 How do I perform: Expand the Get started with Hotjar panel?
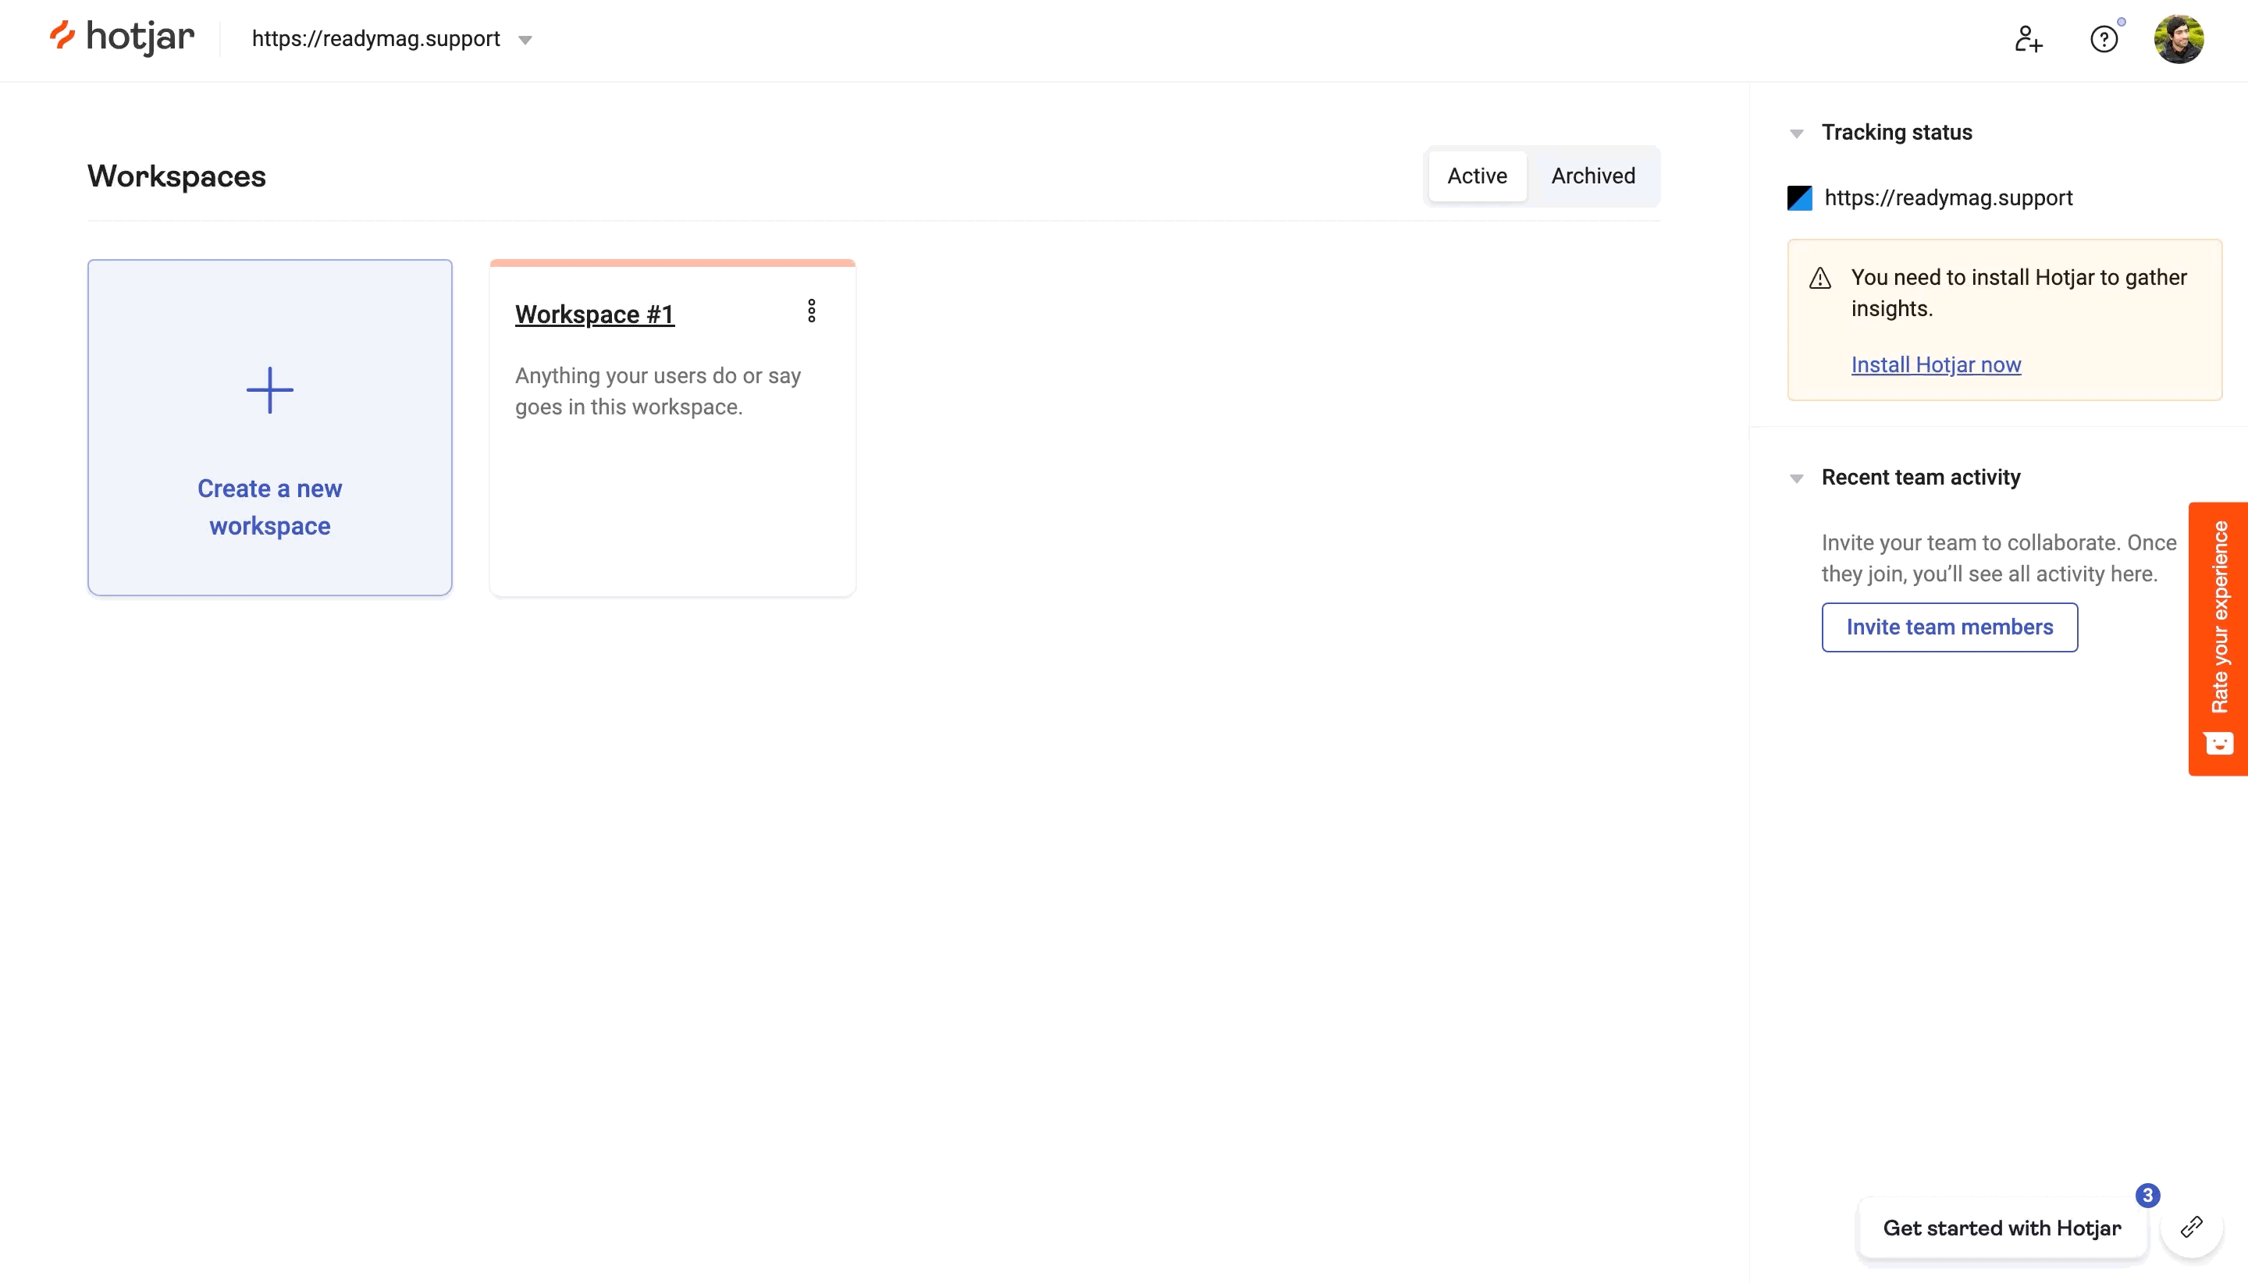[2001, 1228]
